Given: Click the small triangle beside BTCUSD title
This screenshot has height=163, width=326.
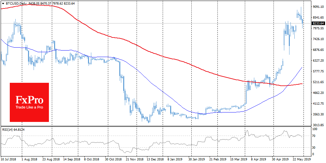Looking at the screenshot, I should coord(3,3).
